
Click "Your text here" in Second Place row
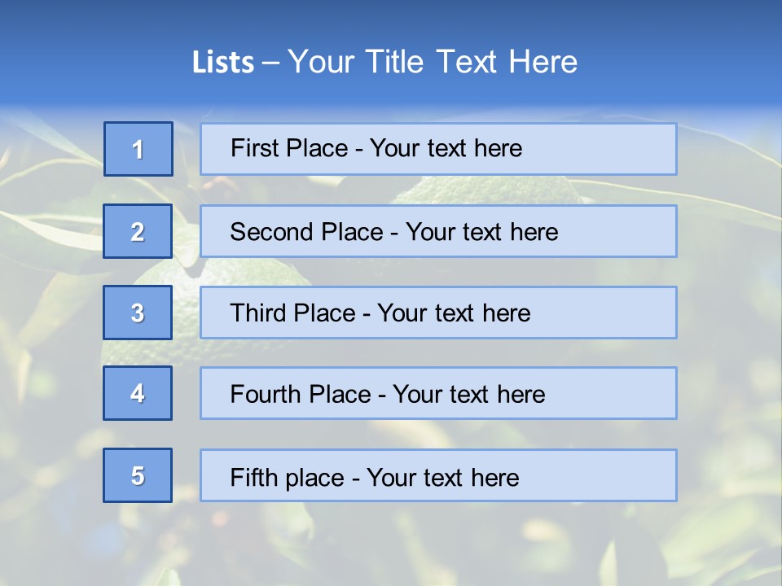pos(481,232)
